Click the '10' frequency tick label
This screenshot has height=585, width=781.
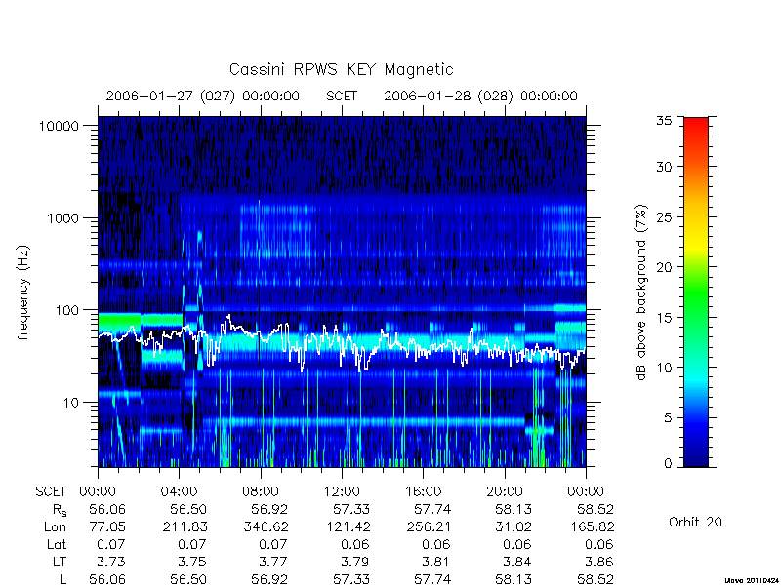tap(71, 403)
